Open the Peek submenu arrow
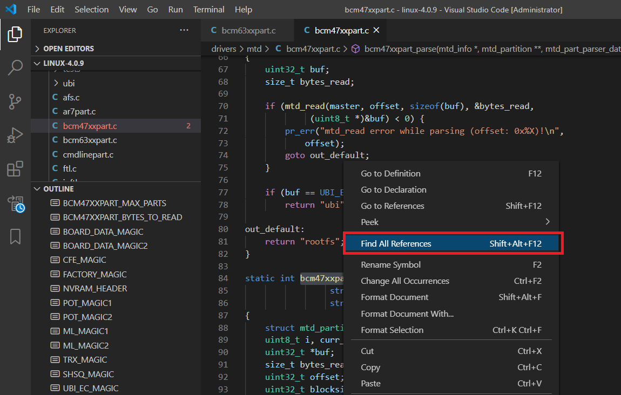The image size is (621, 395). (x=548, y=222)
